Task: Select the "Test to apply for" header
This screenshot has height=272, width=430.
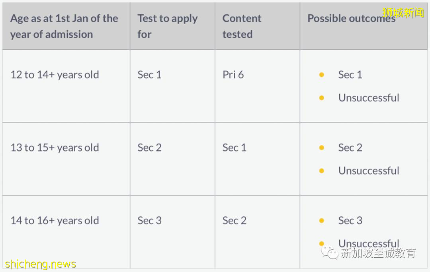Action: click(167, 26)
